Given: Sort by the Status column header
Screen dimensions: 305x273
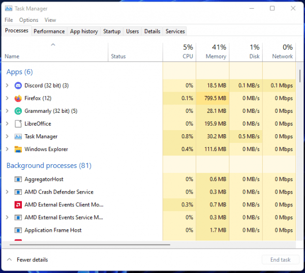Looking at the screenshot, I should coord(135,52).
